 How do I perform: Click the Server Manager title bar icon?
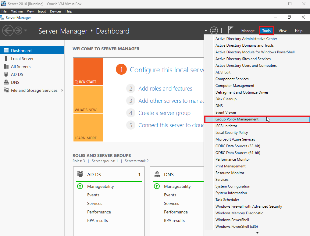pyautogui.click(x=2, y=18)
